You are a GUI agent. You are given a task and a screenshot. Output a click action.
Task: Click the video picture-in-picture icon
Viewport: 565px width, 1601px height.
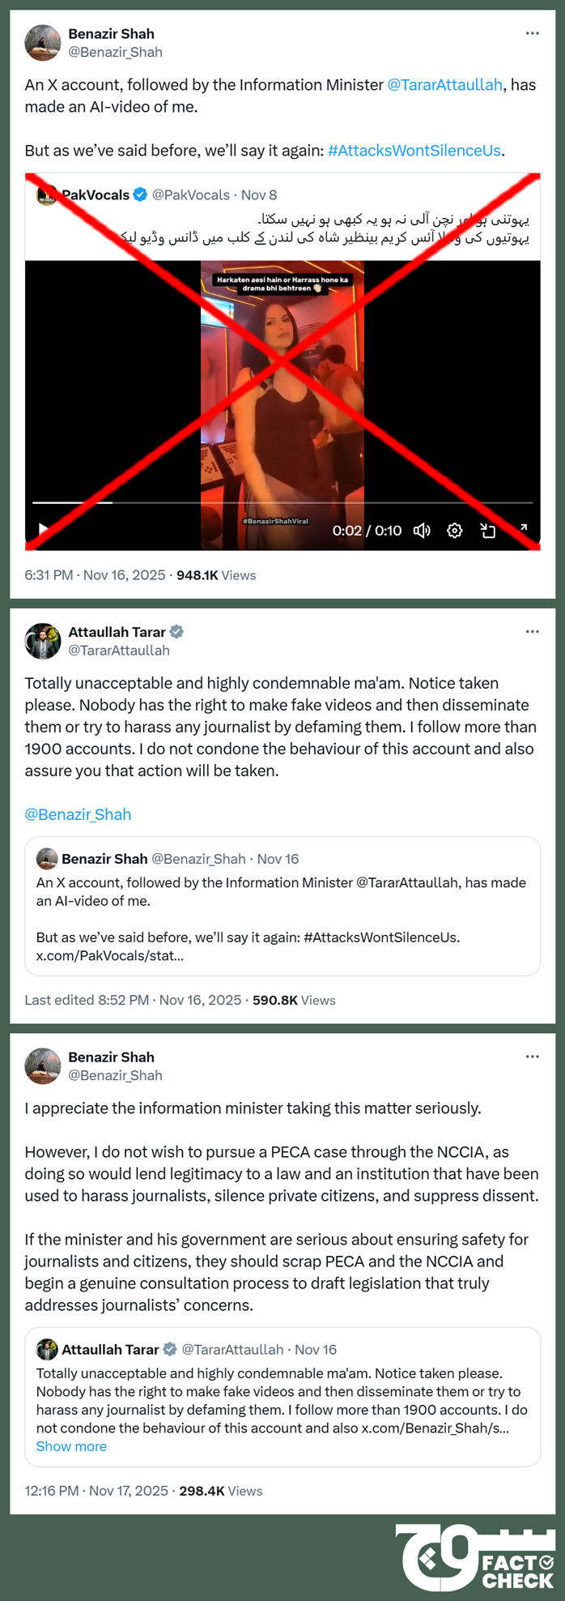click(x=488, y=531)
